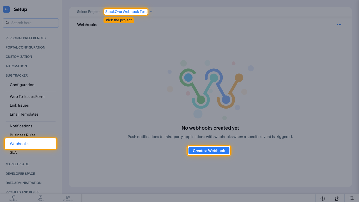The image size is (359, 202).
Task: Click the Create a Webhook button
Action: 209,151
